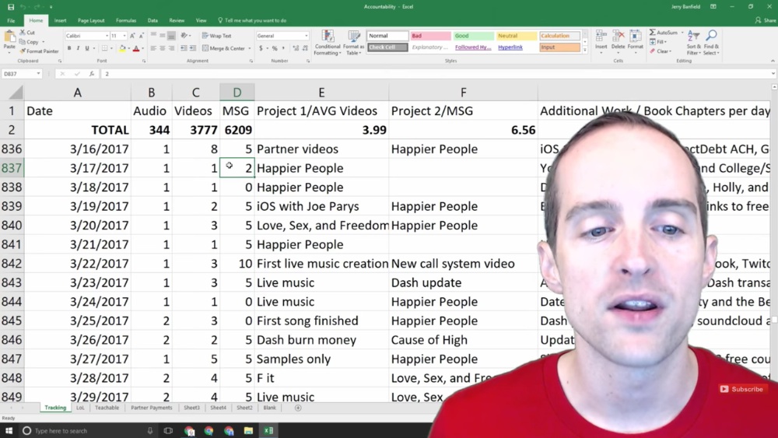The image size is (778, 438).
Task: Click the Copy button
Action: [x=29, y=42]
